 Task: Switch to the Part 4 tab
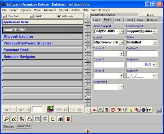(129, 20)
